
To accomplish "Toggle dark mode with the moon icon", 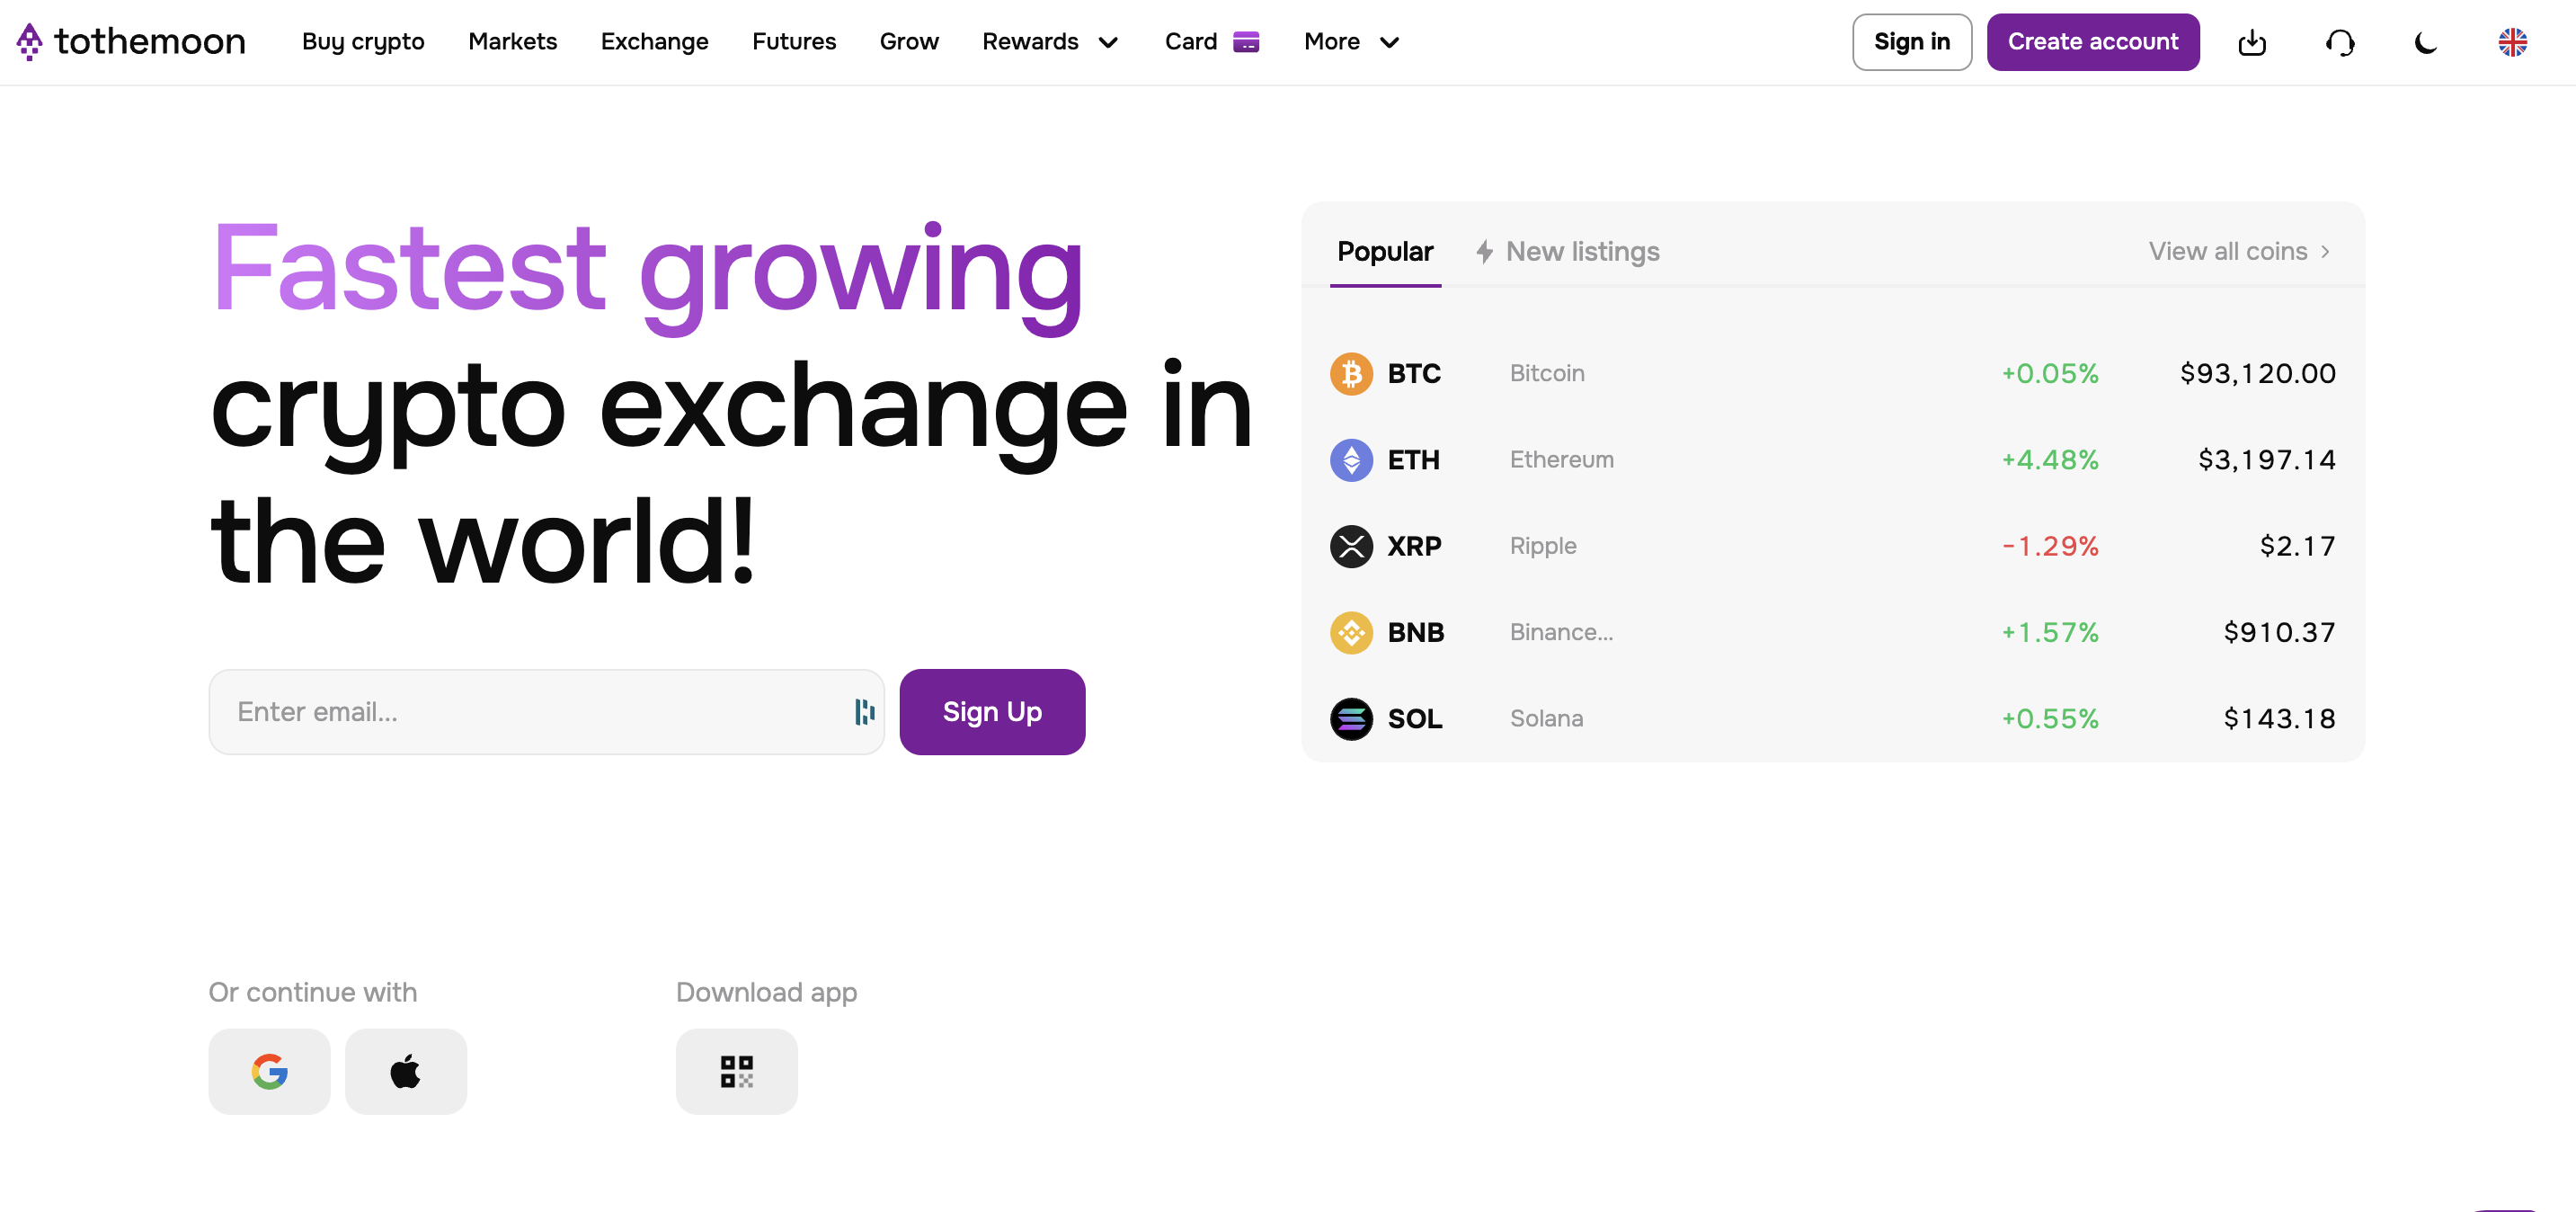I will (x=2425, y=42).
